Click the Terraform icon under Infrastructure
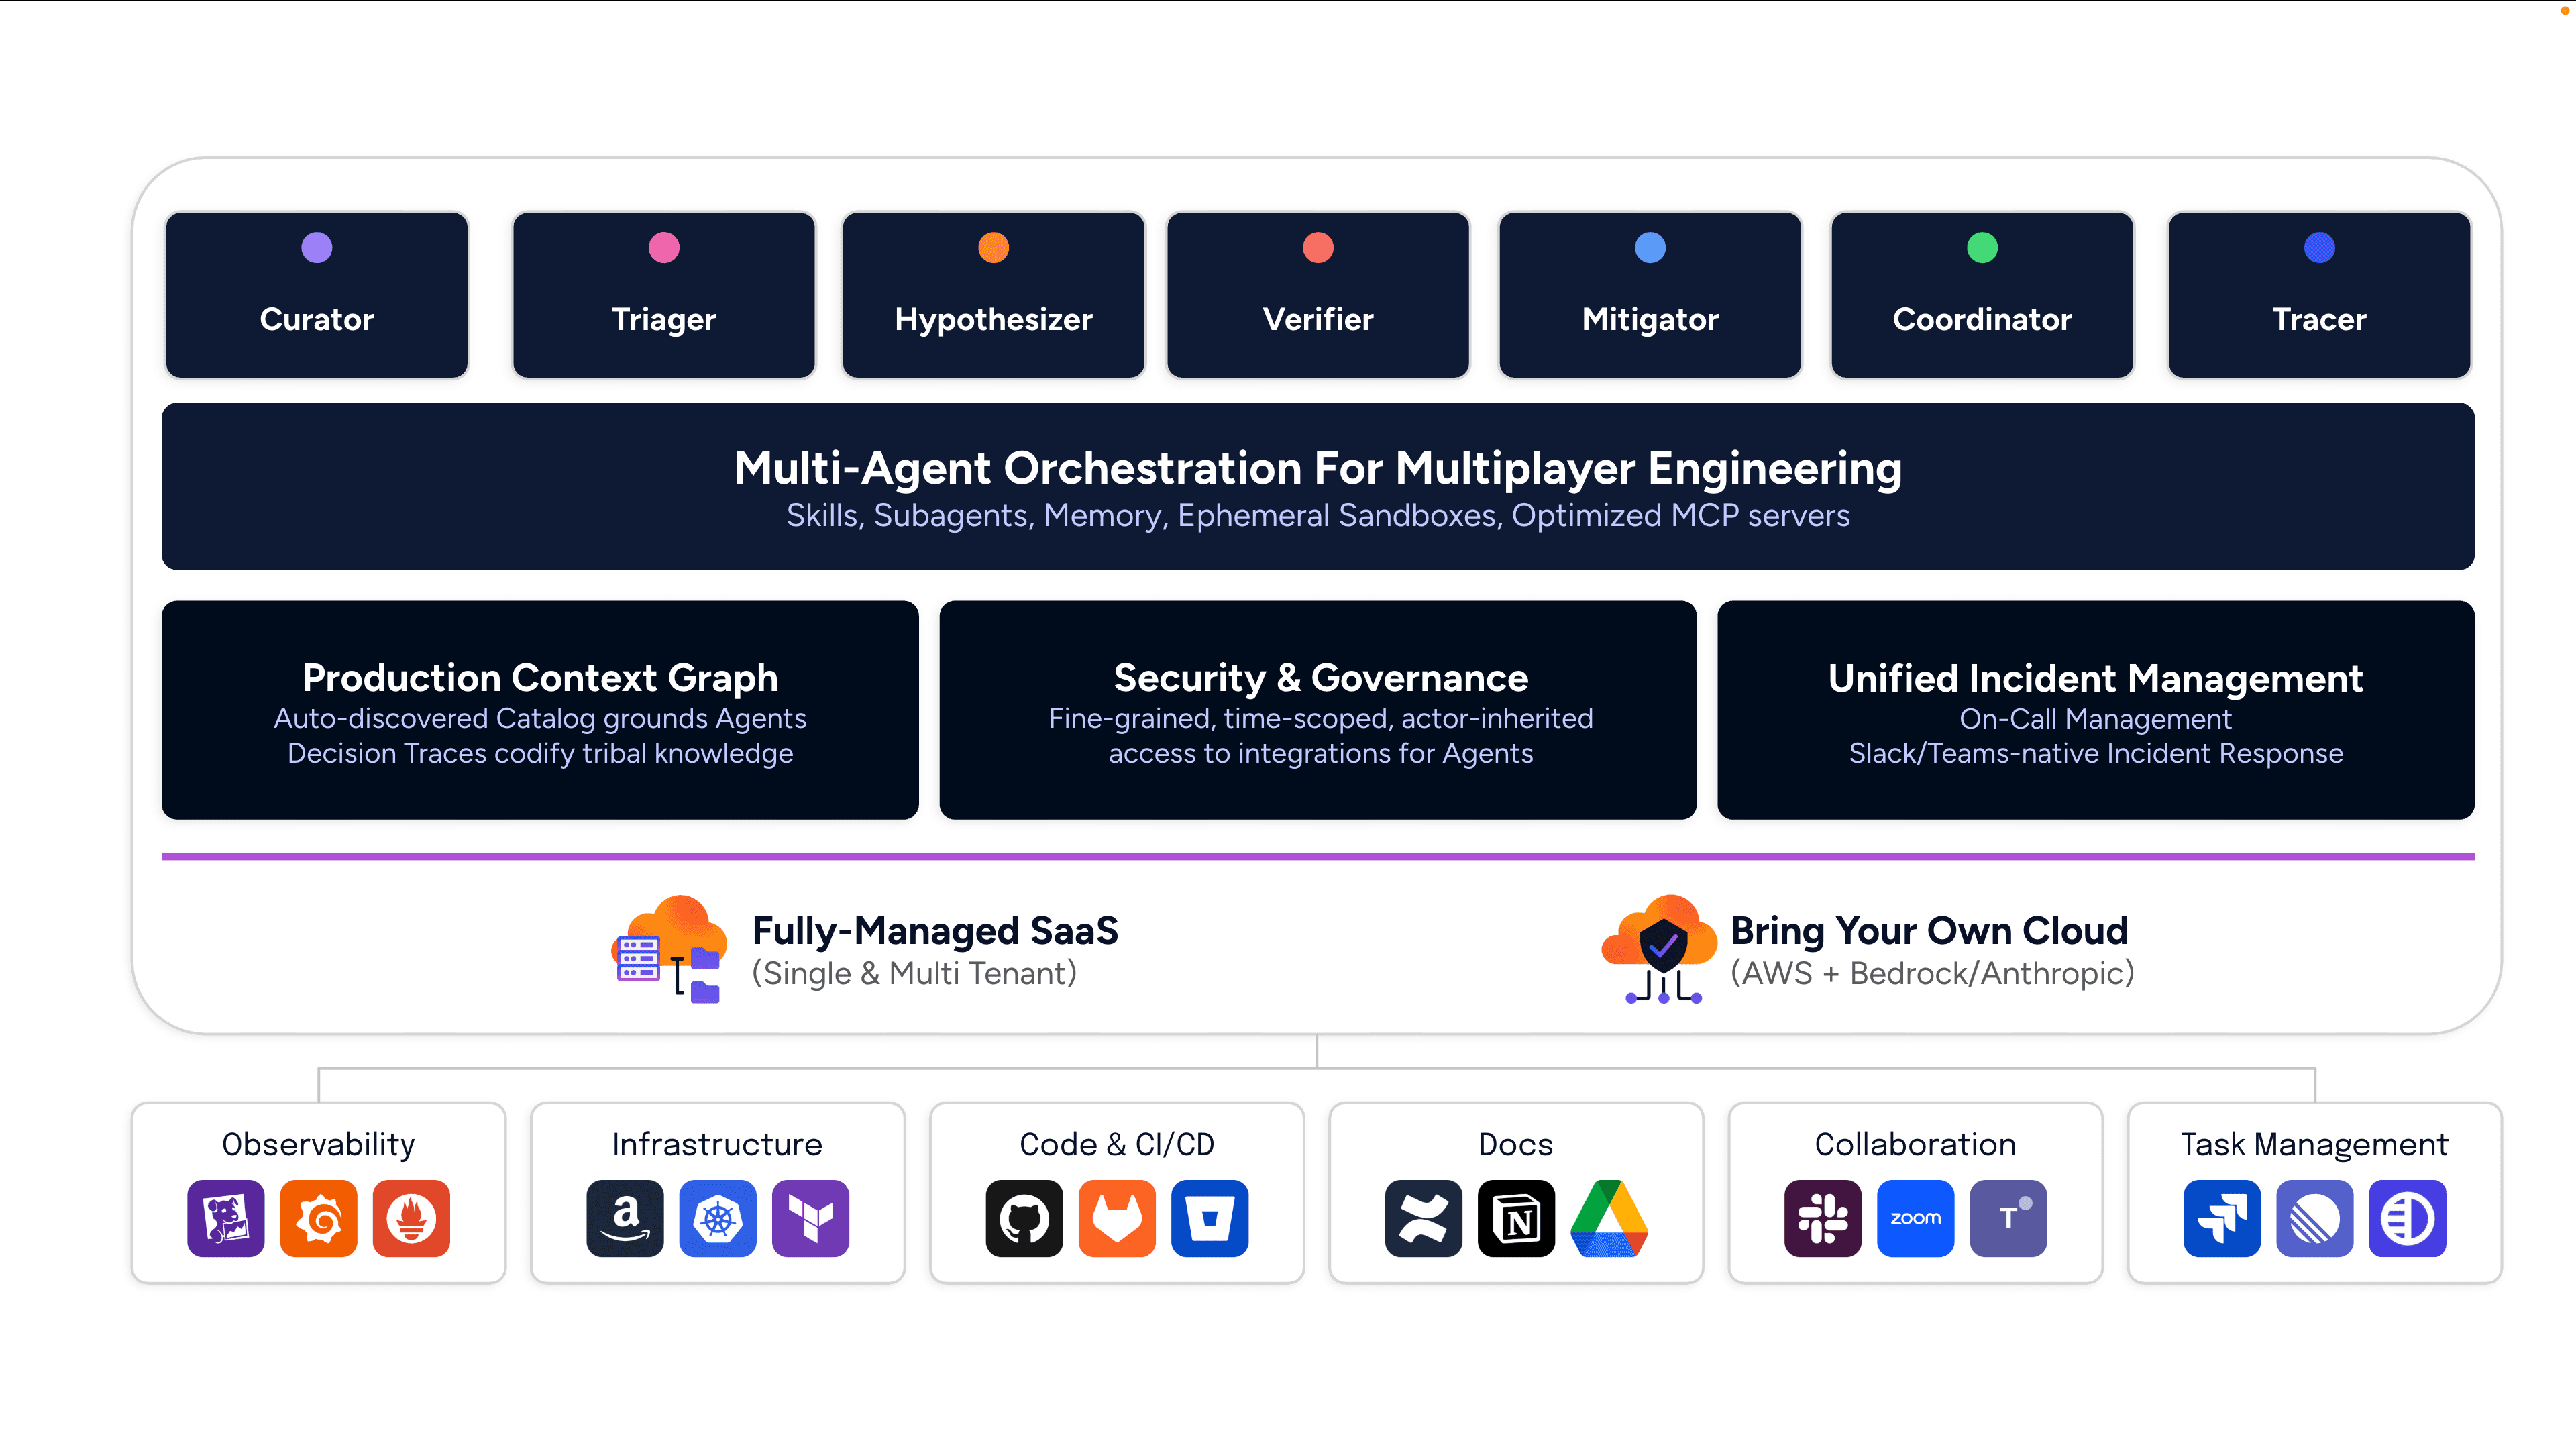 (x=810, y=1218)
